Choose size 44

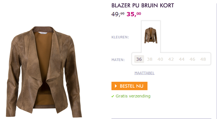tap(182, 59)
